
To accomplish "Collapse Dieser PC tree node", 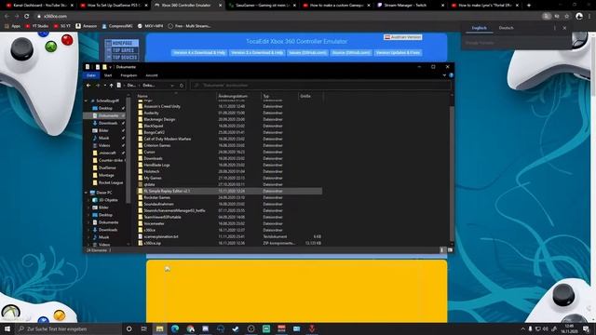I will click(86, 193).
